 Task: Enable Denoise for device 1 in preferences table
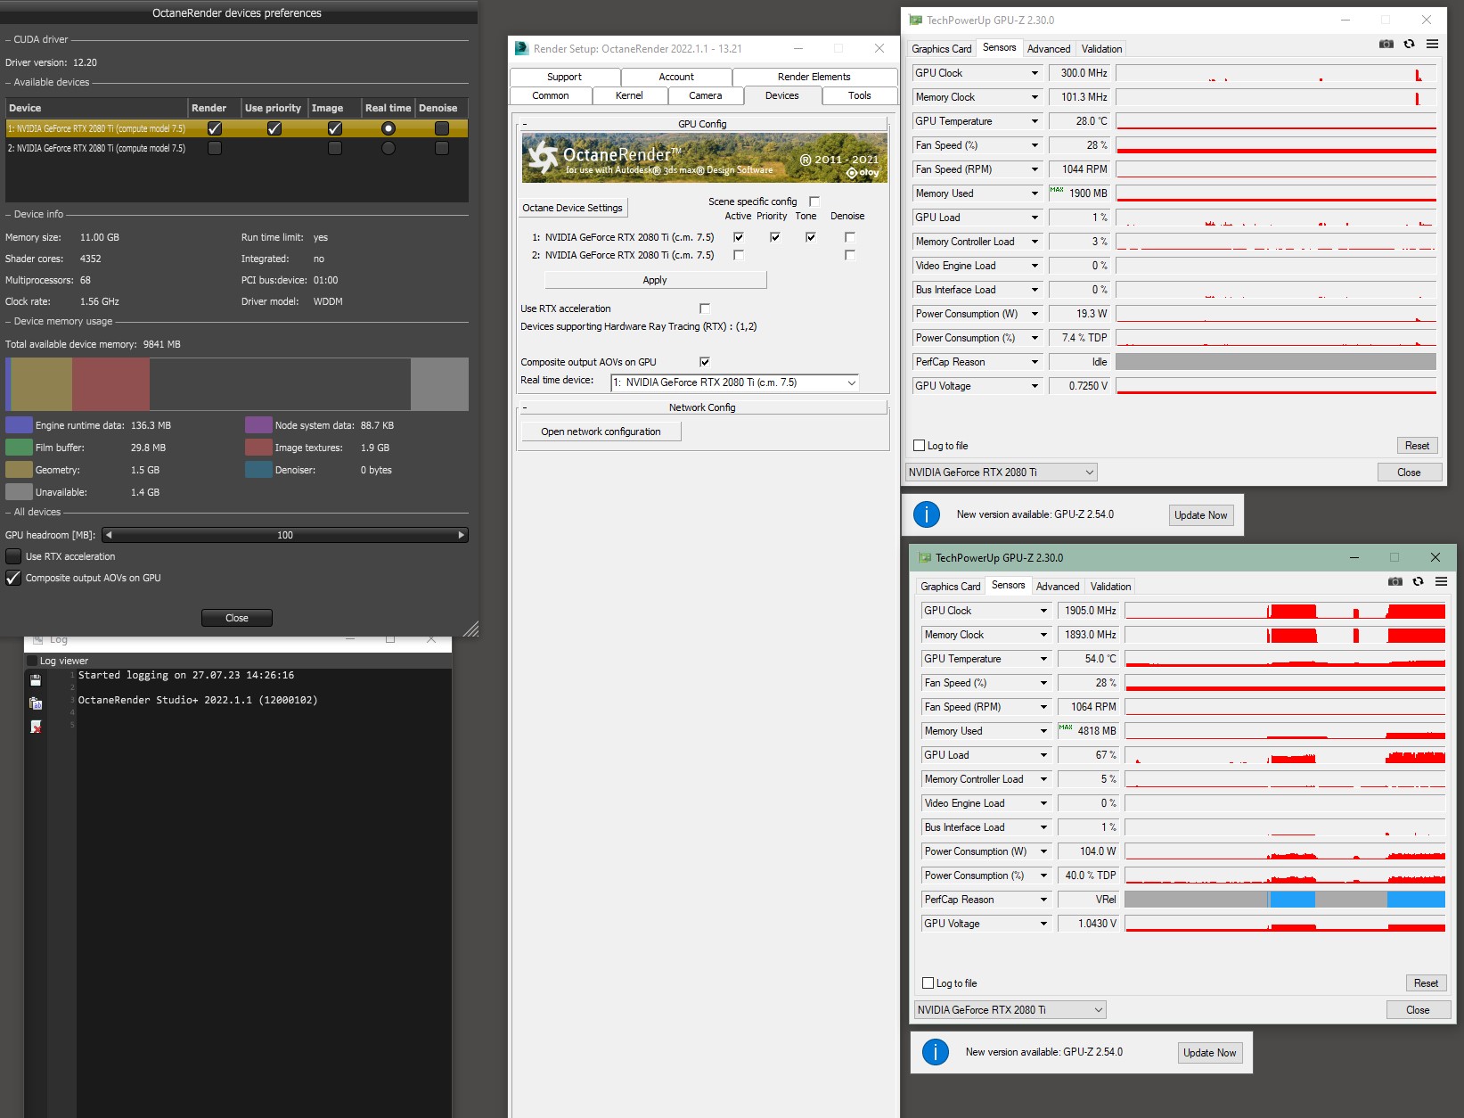point(442,128)
